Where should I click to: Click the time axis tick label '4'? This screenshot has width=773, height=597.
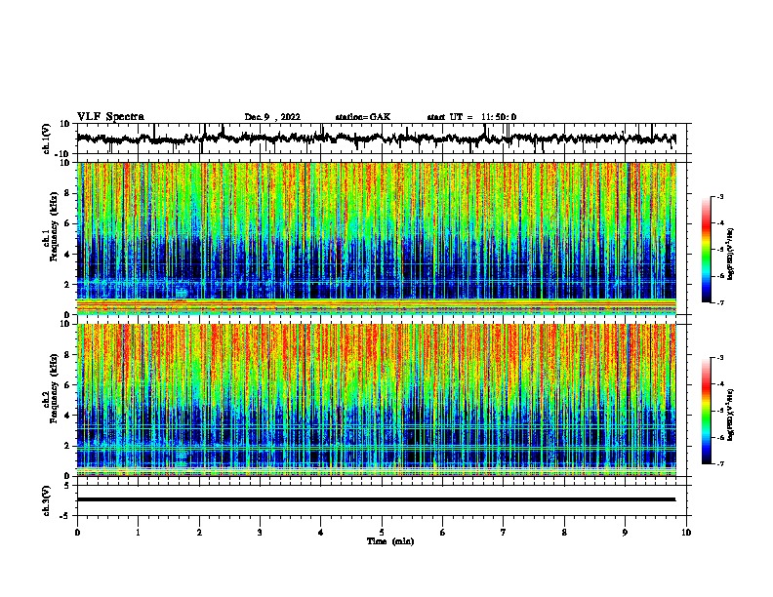(321, 533)
